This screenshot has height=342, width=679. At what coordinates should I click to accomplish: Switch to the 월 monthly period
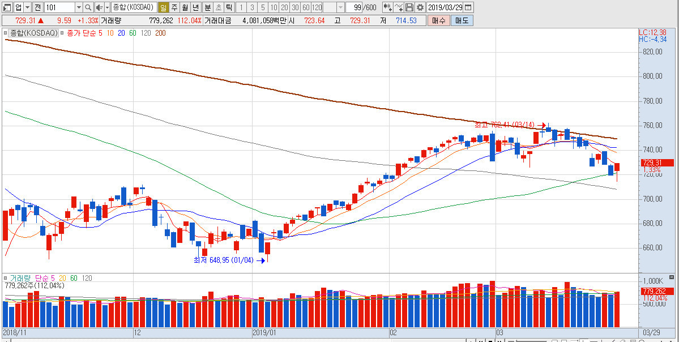click(x=185, y=7)
